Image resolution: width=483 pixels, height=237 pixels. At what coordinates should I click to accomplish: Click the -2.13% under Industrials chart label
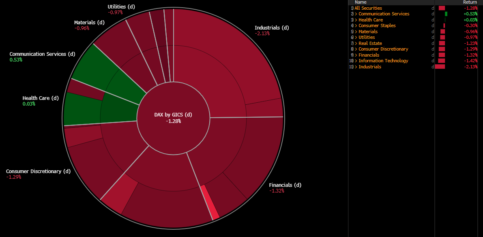tap(262, 34)
